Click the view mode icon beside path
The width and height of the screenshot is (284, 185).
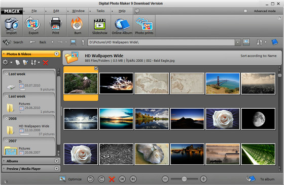(x=246, y=42)
